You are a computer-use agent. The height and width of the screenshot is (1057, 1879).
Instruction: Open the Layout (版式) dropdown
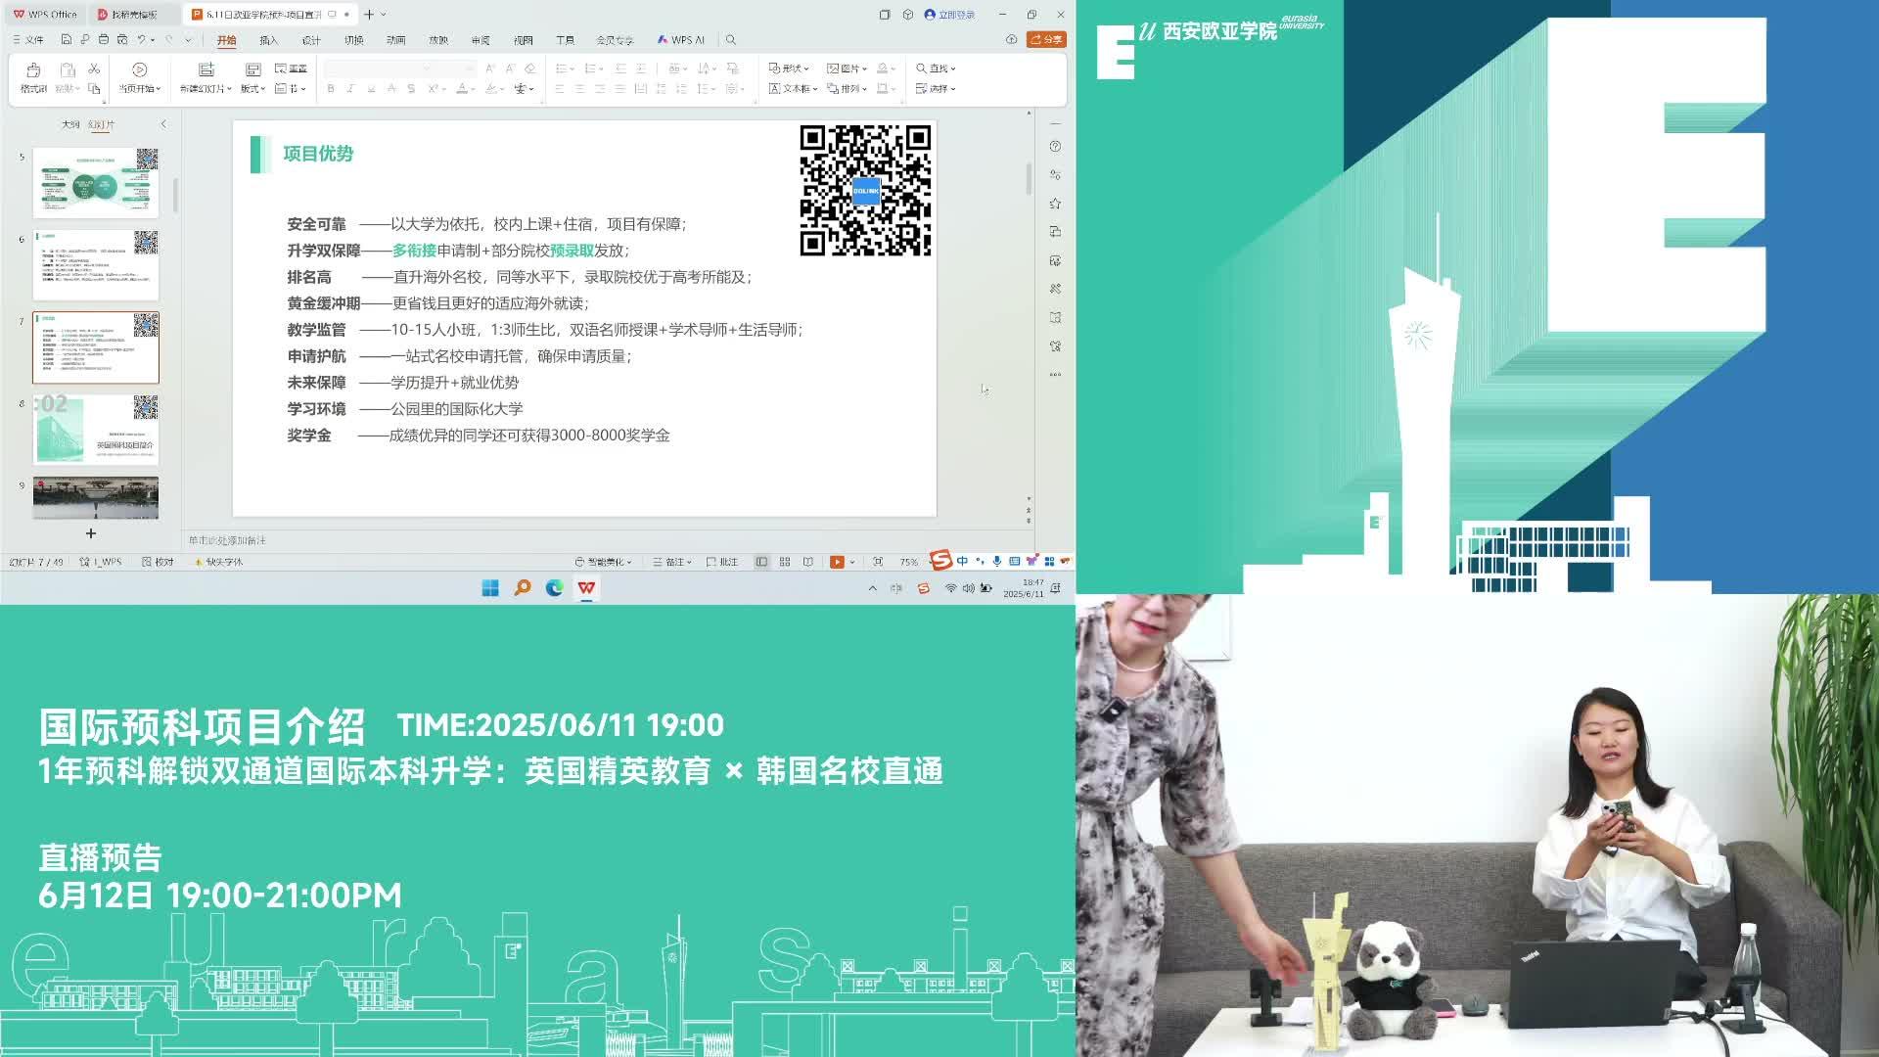(x=252, y=88)
